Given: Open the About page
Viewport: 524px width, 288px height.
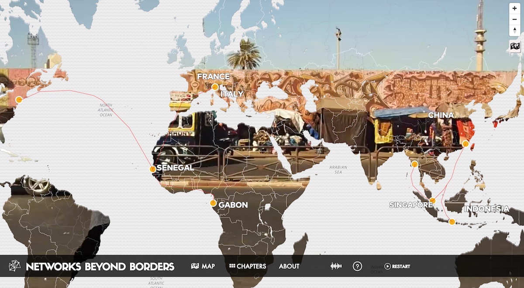Looking at the screenshot, I should 289,266.
